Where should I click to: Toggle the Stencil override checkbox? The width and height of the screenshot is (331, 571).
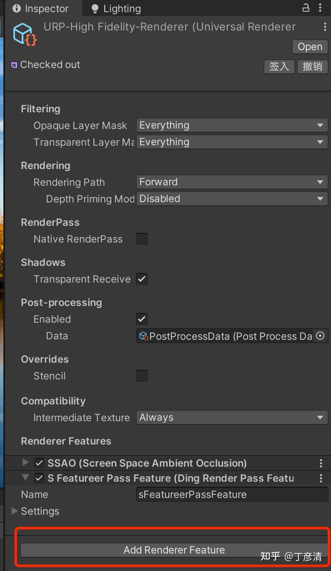point(142,376)
